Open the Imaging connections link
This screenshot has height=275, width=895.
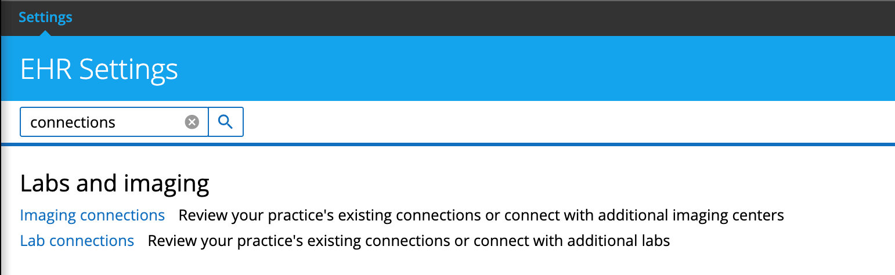(x=92, y=215)
